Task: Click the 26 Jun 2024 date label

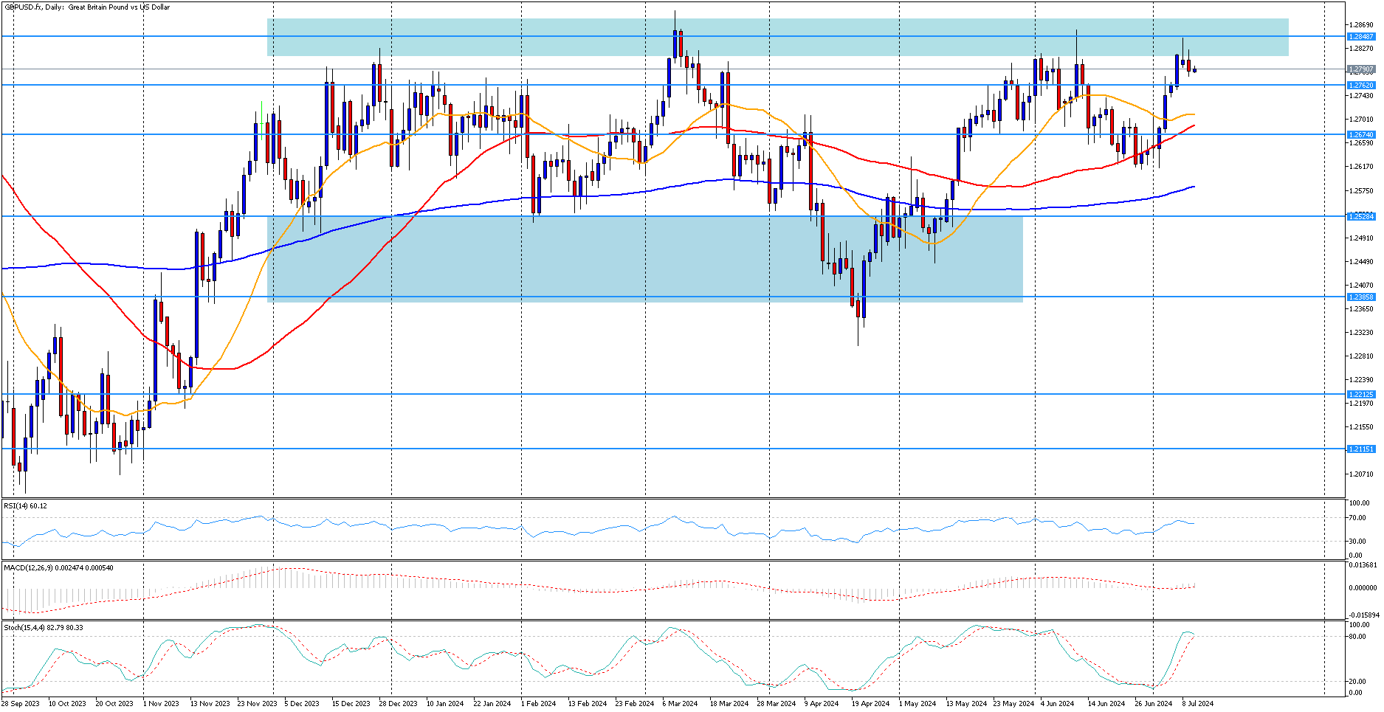Action: (1154, 704)
